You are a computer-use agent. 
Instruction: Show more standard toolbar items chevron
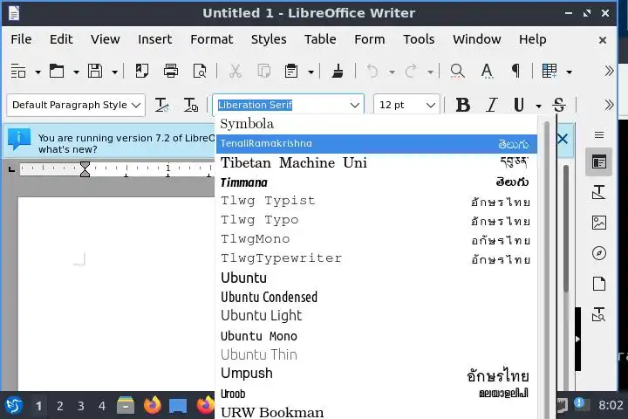(609, 72)
